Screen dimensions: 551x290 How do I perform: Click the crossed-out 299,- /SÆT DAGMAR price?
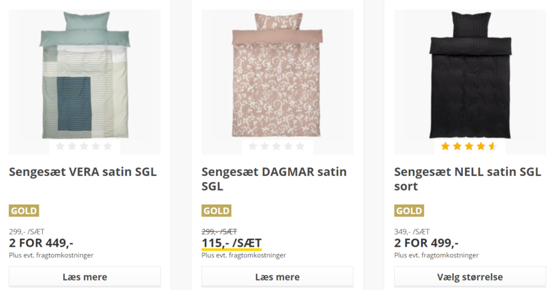(219, 231)
